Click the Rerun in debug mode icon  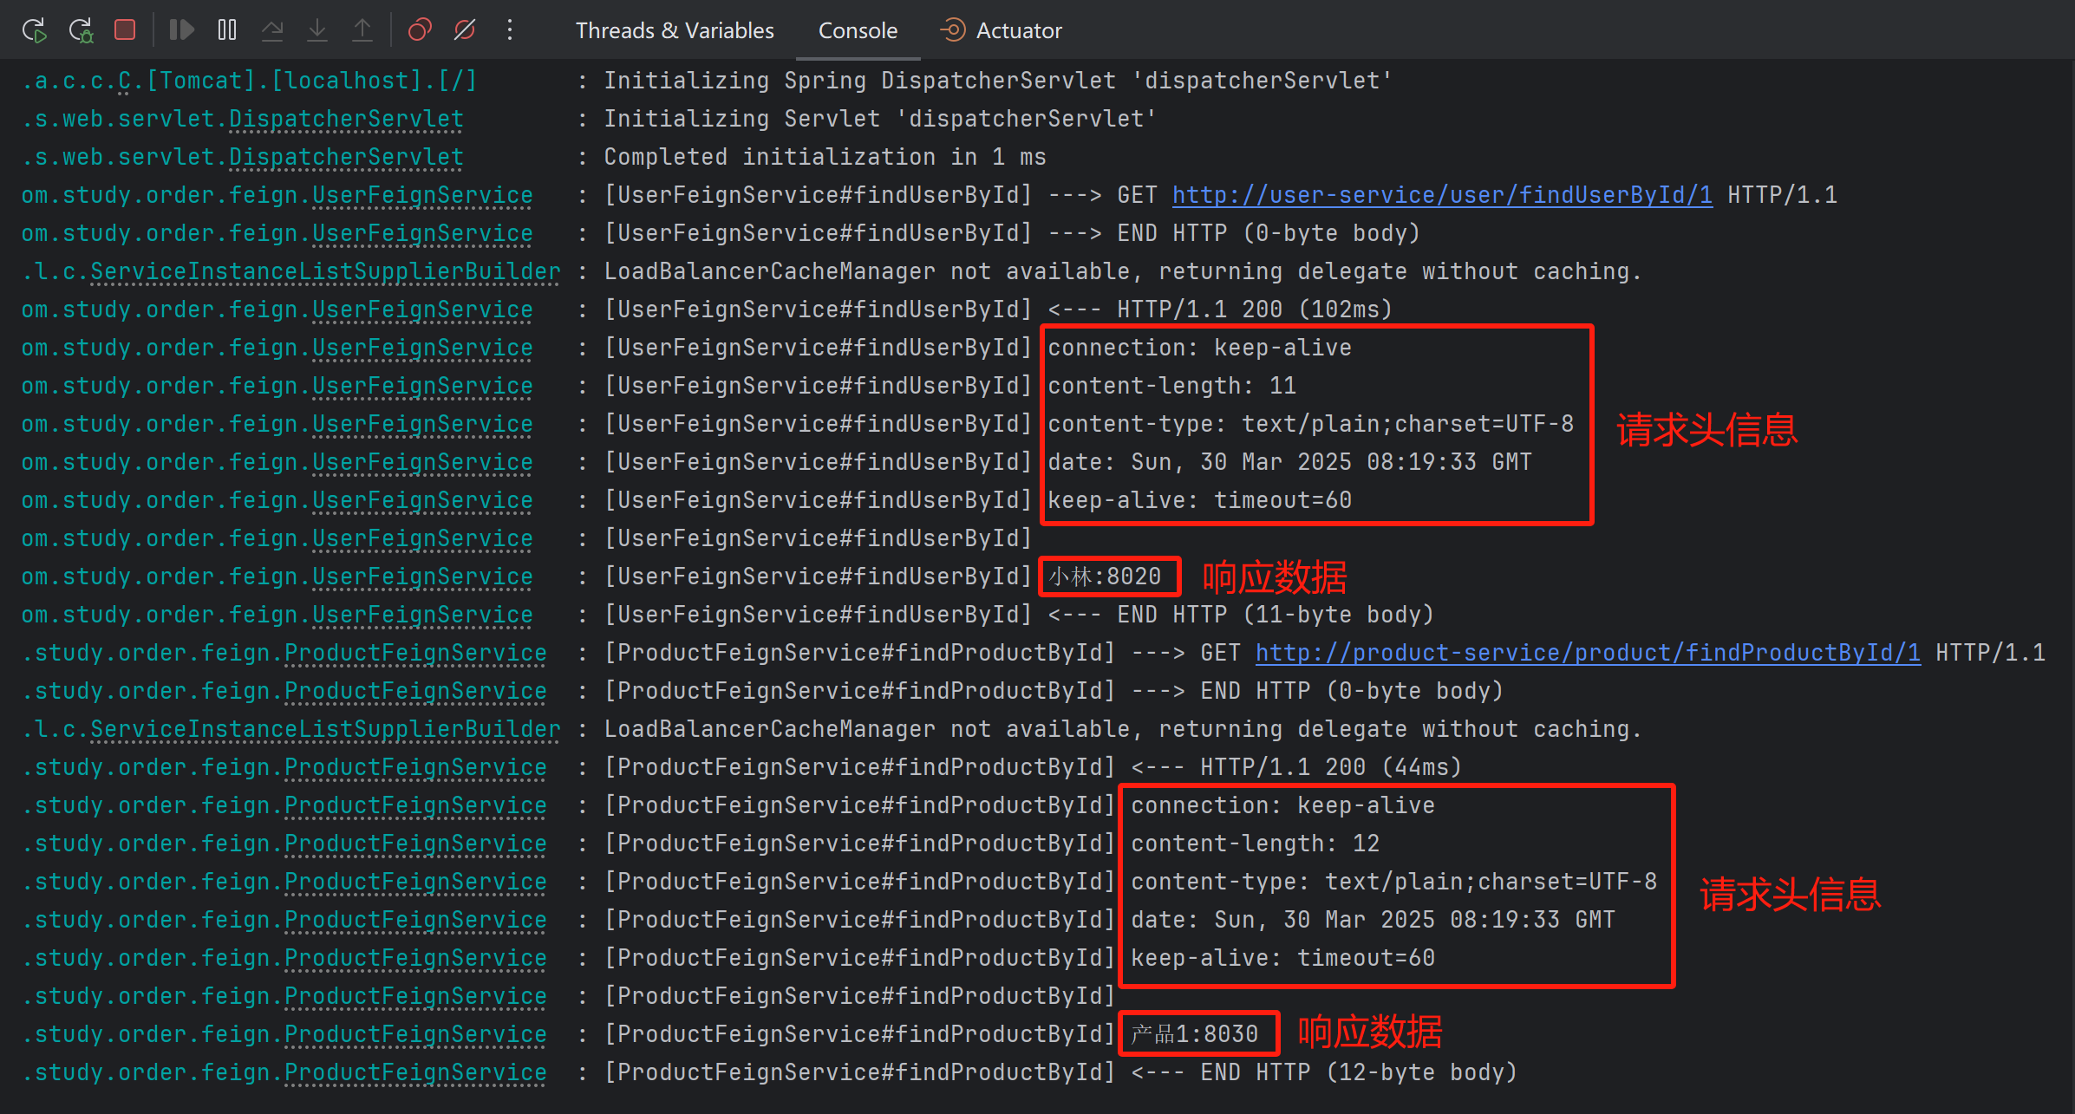pyautogui.click(x=81, y=30)
